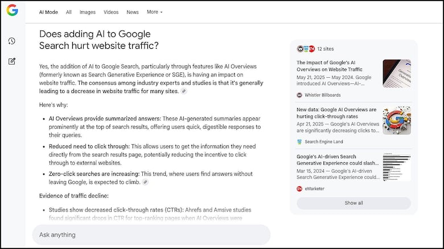Click the Search Engine Land favicon
Image resolution: width=444 pixels, height=249 pixels.
click(x=299, y=142)
